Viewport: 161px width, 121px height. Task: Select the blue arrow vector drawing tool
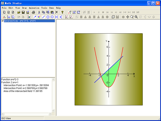click(35, 17)
